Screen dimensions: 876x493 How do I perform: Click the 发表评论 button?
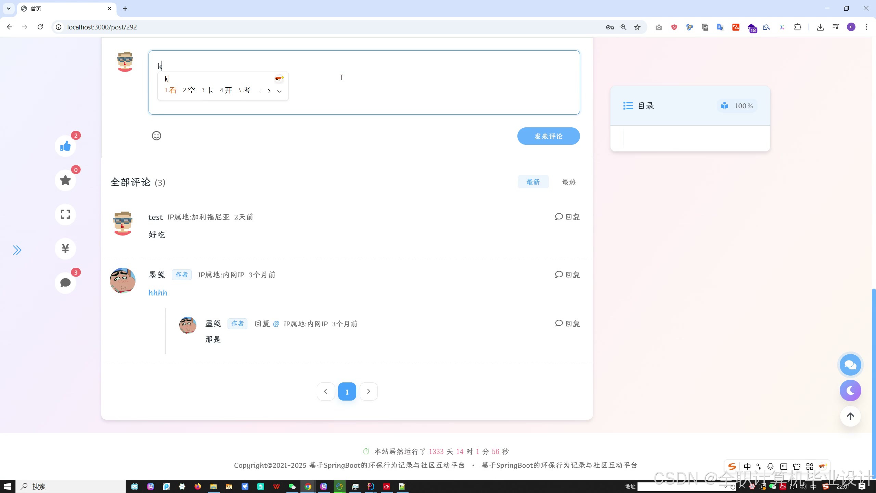click(548, 136)
